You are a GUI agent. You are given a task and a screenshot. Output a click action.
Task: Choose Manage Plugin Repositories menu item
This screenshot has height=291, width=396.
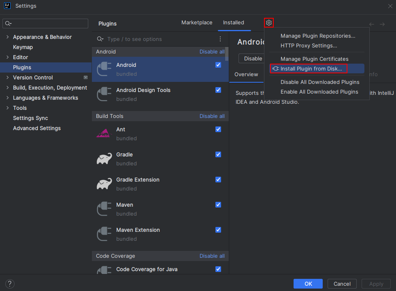coord(318,36)
